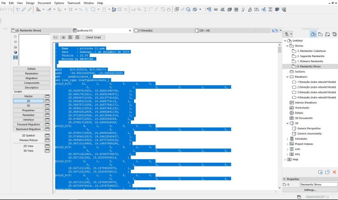Select 'Generic Axonometry' in navigator

(310, 134)
